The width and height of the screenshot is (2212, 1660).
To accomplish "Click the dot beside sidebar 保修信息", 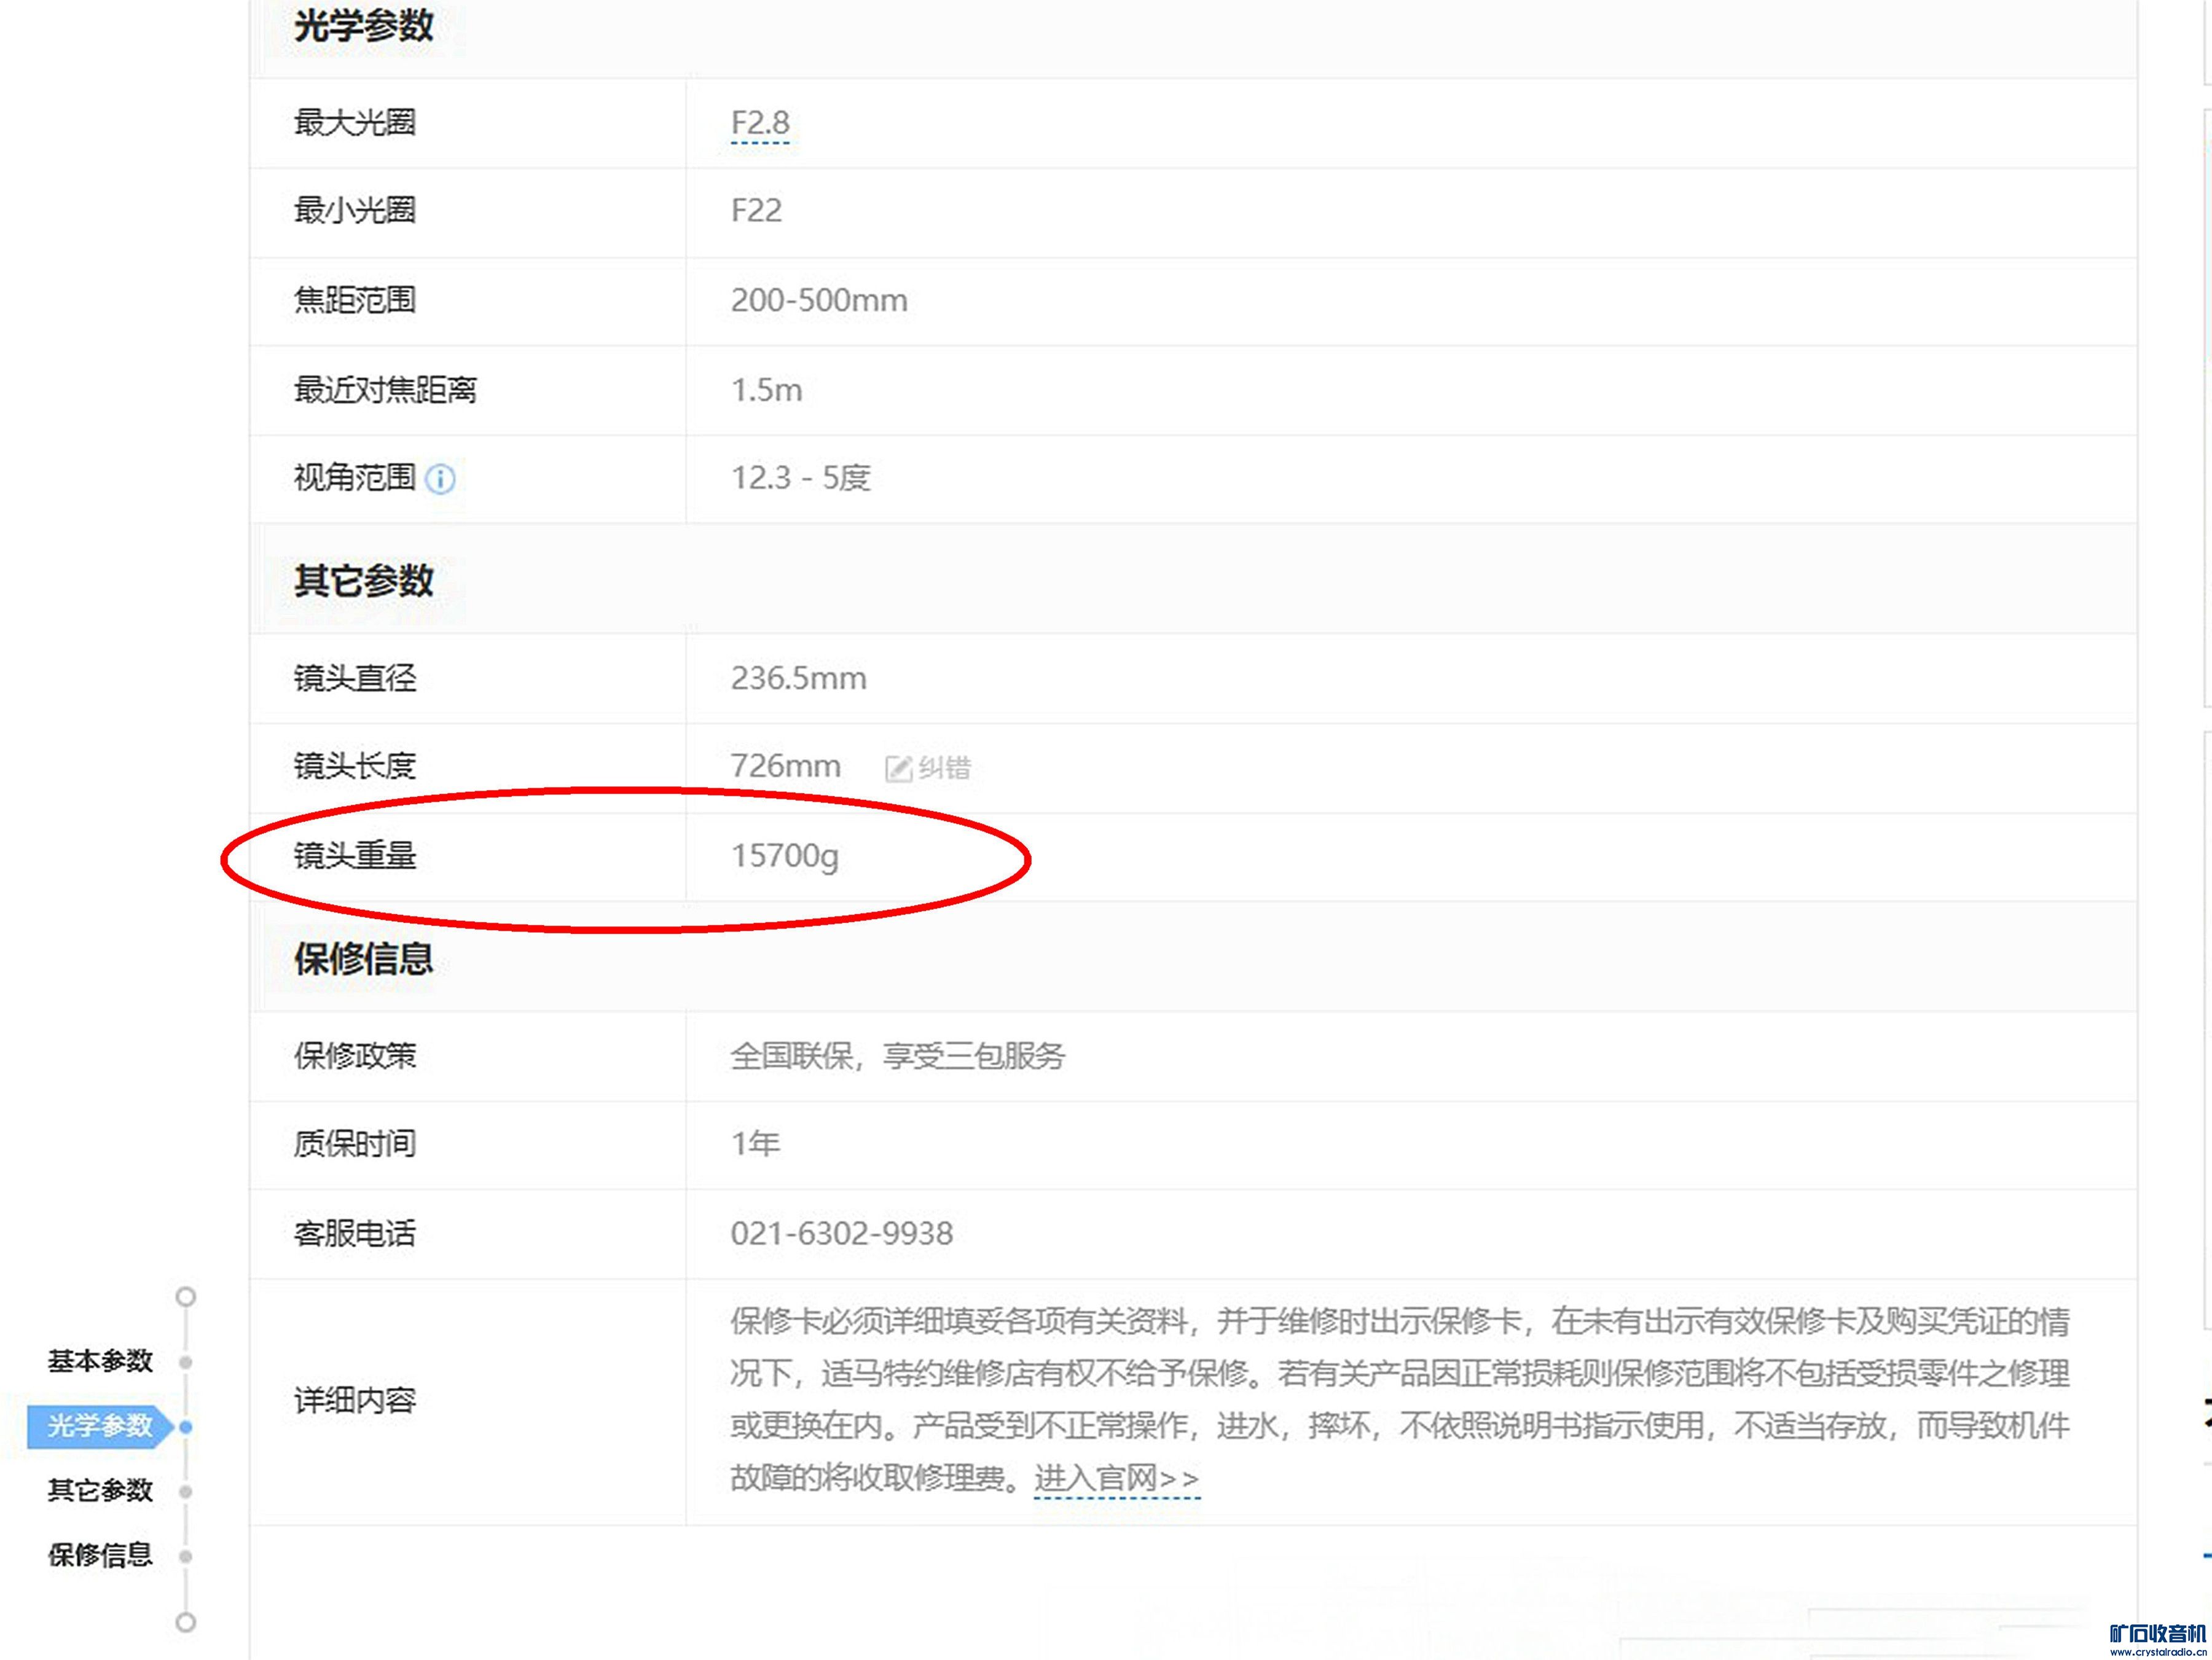I will [185, 1556].
